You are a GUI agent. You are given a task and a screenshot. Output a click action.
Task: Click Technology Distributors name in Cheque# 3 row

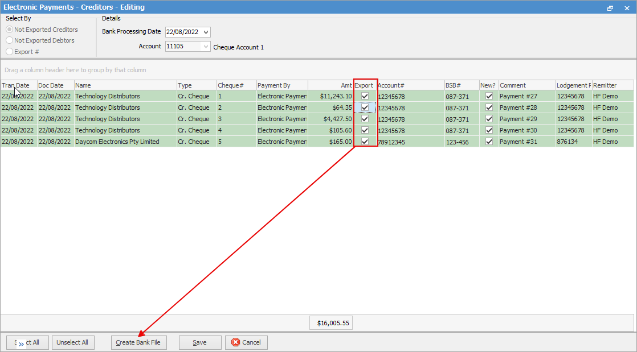[125, 119]
